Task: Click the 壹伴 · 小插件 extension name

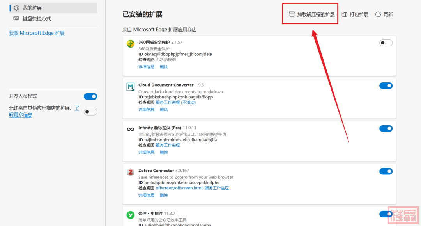Action: pyautogui.click(x=150, y=214)
